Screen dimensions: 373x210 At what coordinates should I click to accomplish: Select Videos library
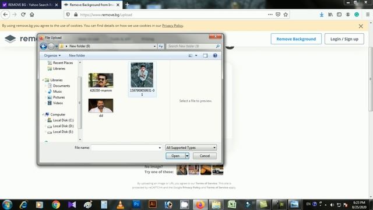[x=55, y=103]
